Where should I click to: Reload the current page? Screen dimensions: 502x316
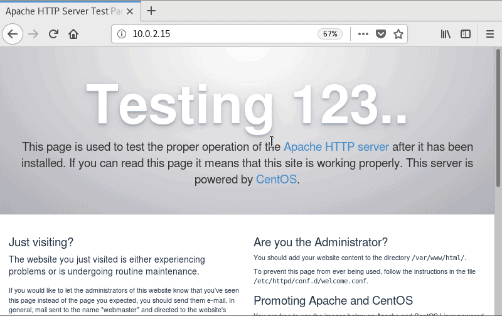click(x=53, y=34)
